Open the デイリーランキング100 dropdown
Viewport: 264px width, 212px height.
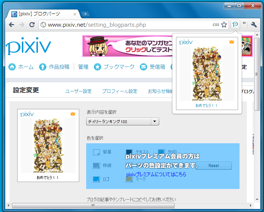coord(122,121)
